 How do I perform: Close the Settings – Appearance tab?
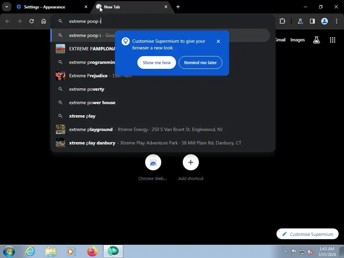pyautogui.click(x=86, y=7)
